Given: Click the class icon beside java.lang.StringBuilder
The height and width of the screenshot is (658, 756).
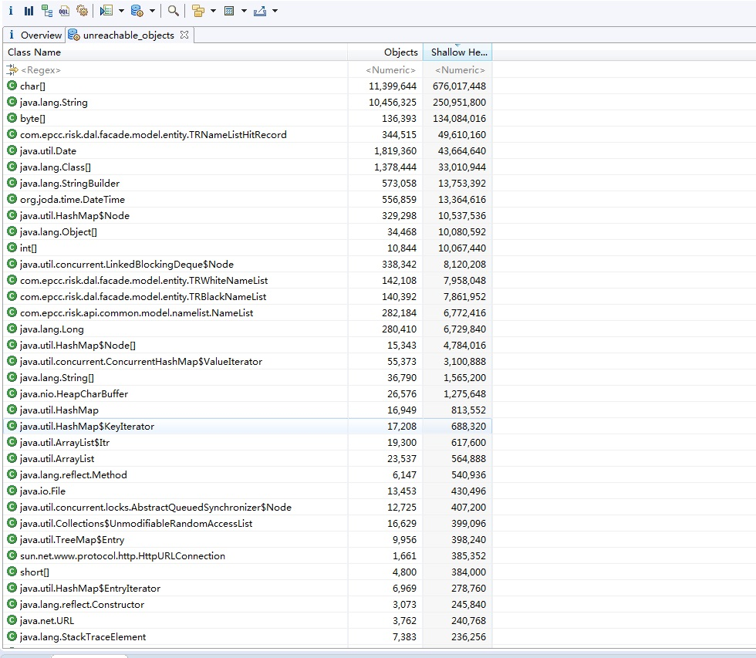Looking at the screenshot, I should [12, 183].
